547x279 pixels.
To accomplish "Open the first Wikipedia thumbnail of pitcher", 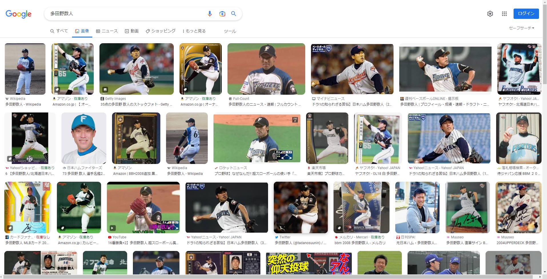I will (x=25, y=69).
